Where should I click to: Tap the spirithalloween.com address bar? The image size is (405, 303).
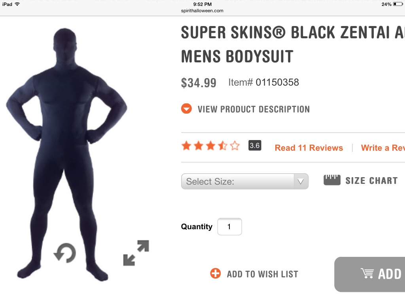(x=202, y=11)
